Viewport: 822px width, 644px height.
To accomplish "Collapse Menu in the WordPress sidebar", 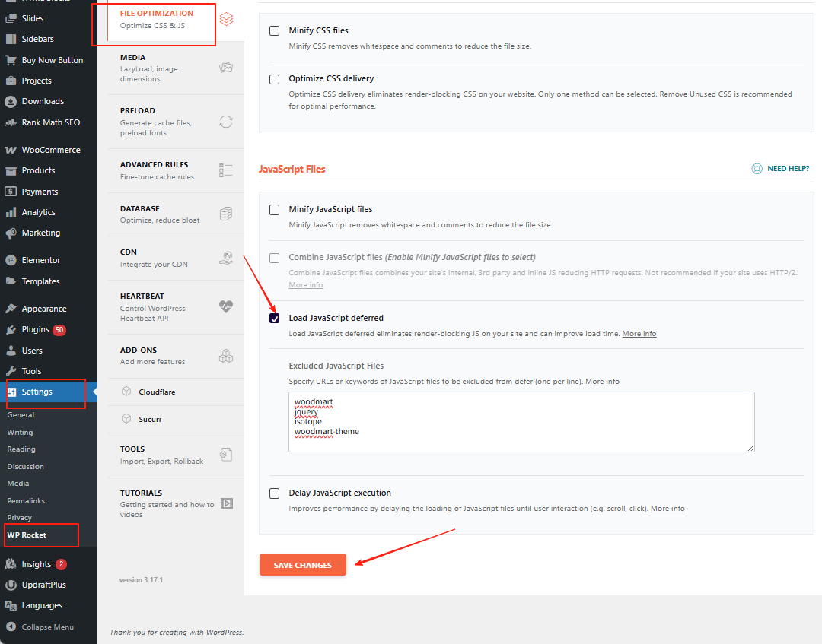I will click(47, 627).
